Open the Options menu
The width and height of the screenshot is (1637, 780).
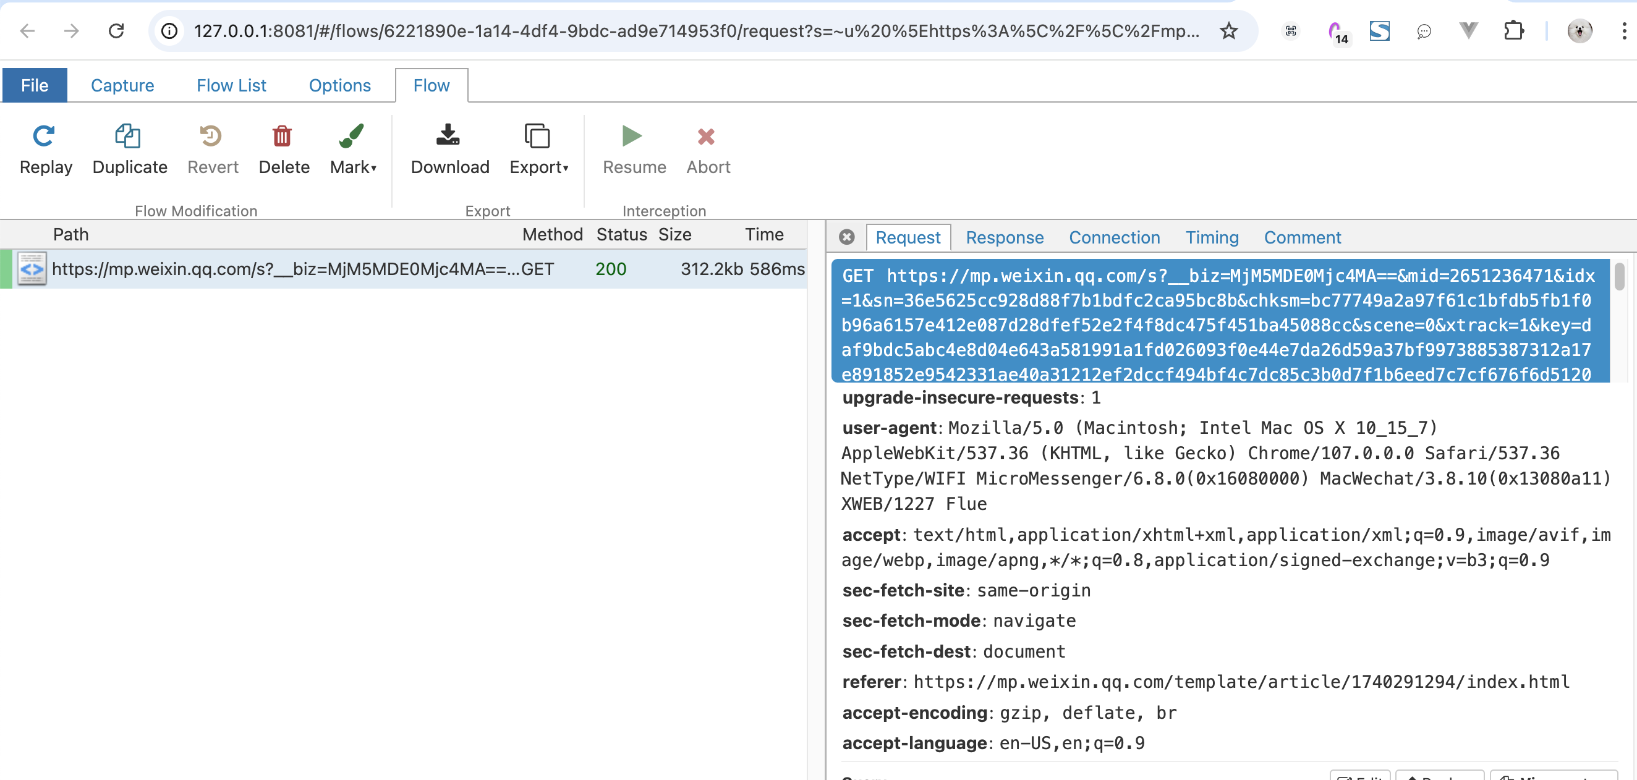click(339, 85)
